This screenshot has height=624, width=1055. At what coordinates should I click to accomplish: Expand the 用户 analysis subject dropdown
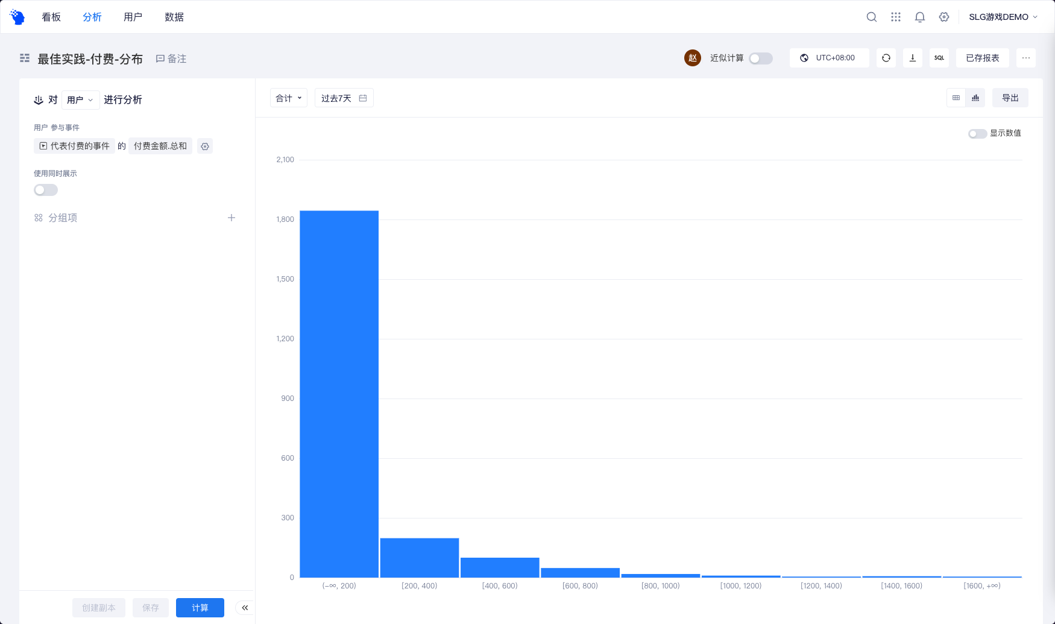(81, 100)
